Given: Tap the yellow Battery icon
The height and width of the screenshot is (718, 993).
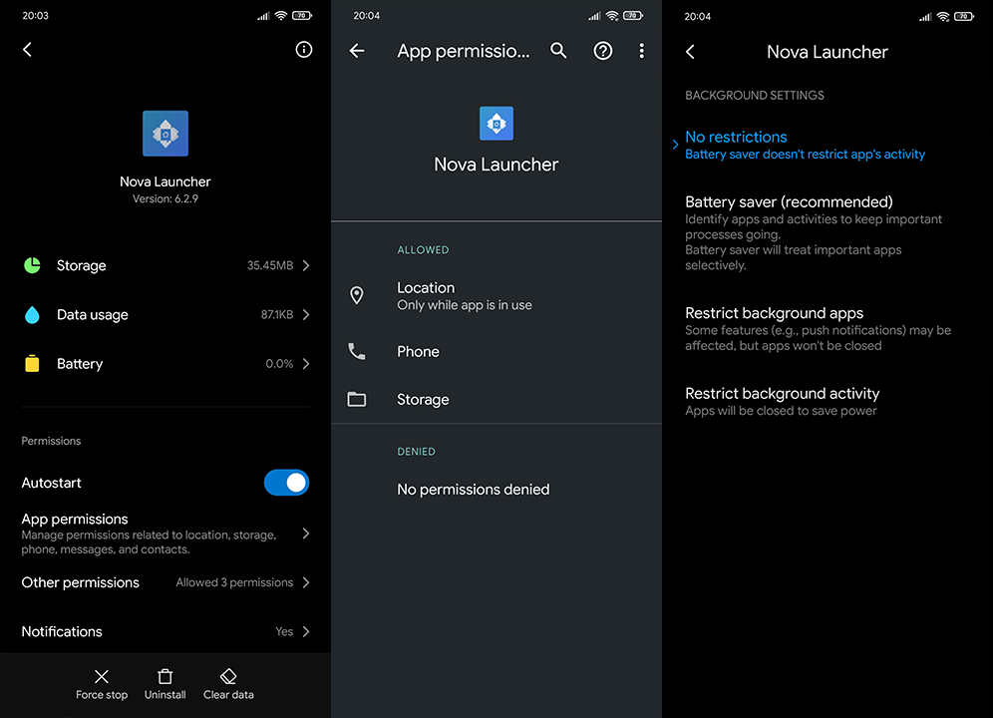Looking at the screenshot, I should pos(32,364).
